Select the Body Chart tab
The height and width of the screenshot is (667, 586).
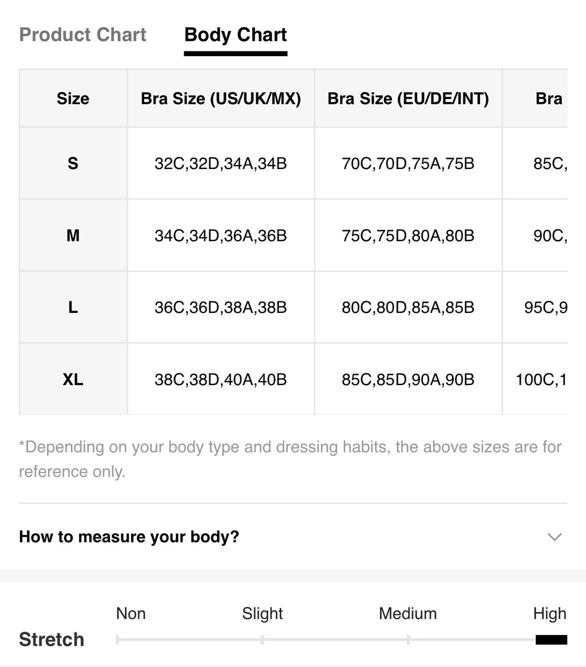click(235, 36)
